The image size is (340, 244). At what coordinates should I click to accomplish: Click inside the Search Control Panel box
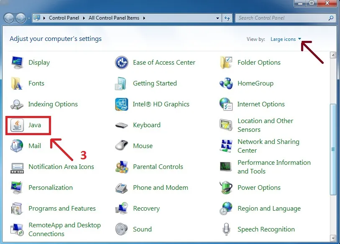280,18
